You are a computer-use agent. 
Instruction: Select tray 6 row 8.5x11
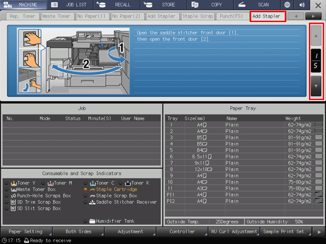pyautogui.click(x=244, y=157)
